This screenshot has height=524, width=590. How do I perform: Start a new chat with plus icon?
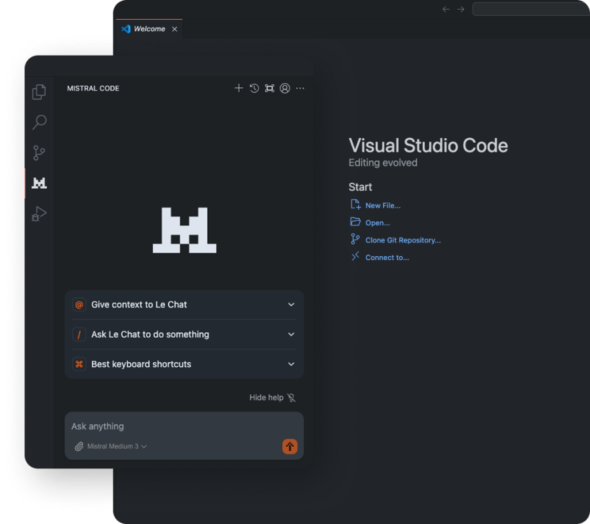click(x=239, y=88)
